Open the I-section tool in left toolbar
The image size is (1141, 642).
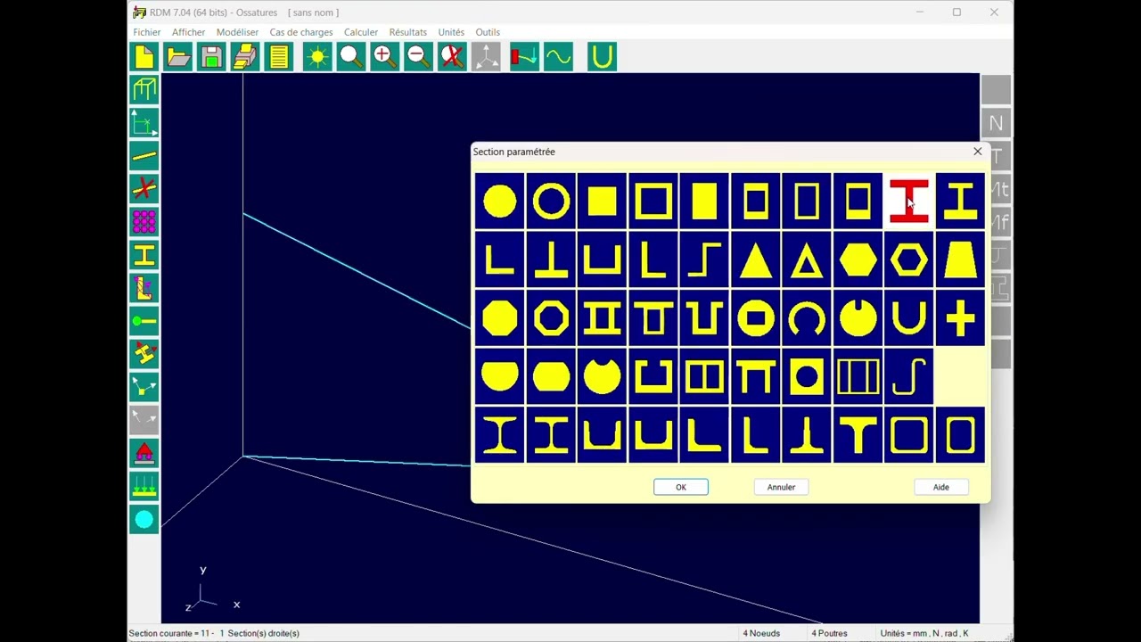144,256
